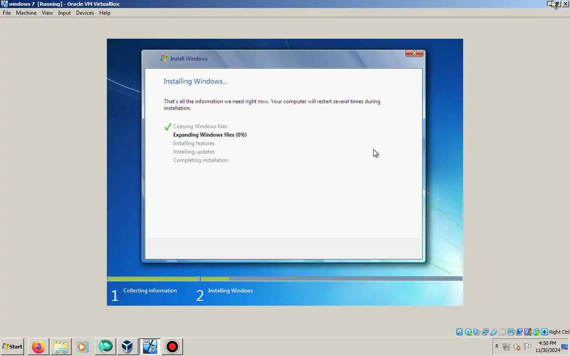Open the Input menu
This screenshot has height=356, width=570.
pyautogui.click(x=64, y=13)
